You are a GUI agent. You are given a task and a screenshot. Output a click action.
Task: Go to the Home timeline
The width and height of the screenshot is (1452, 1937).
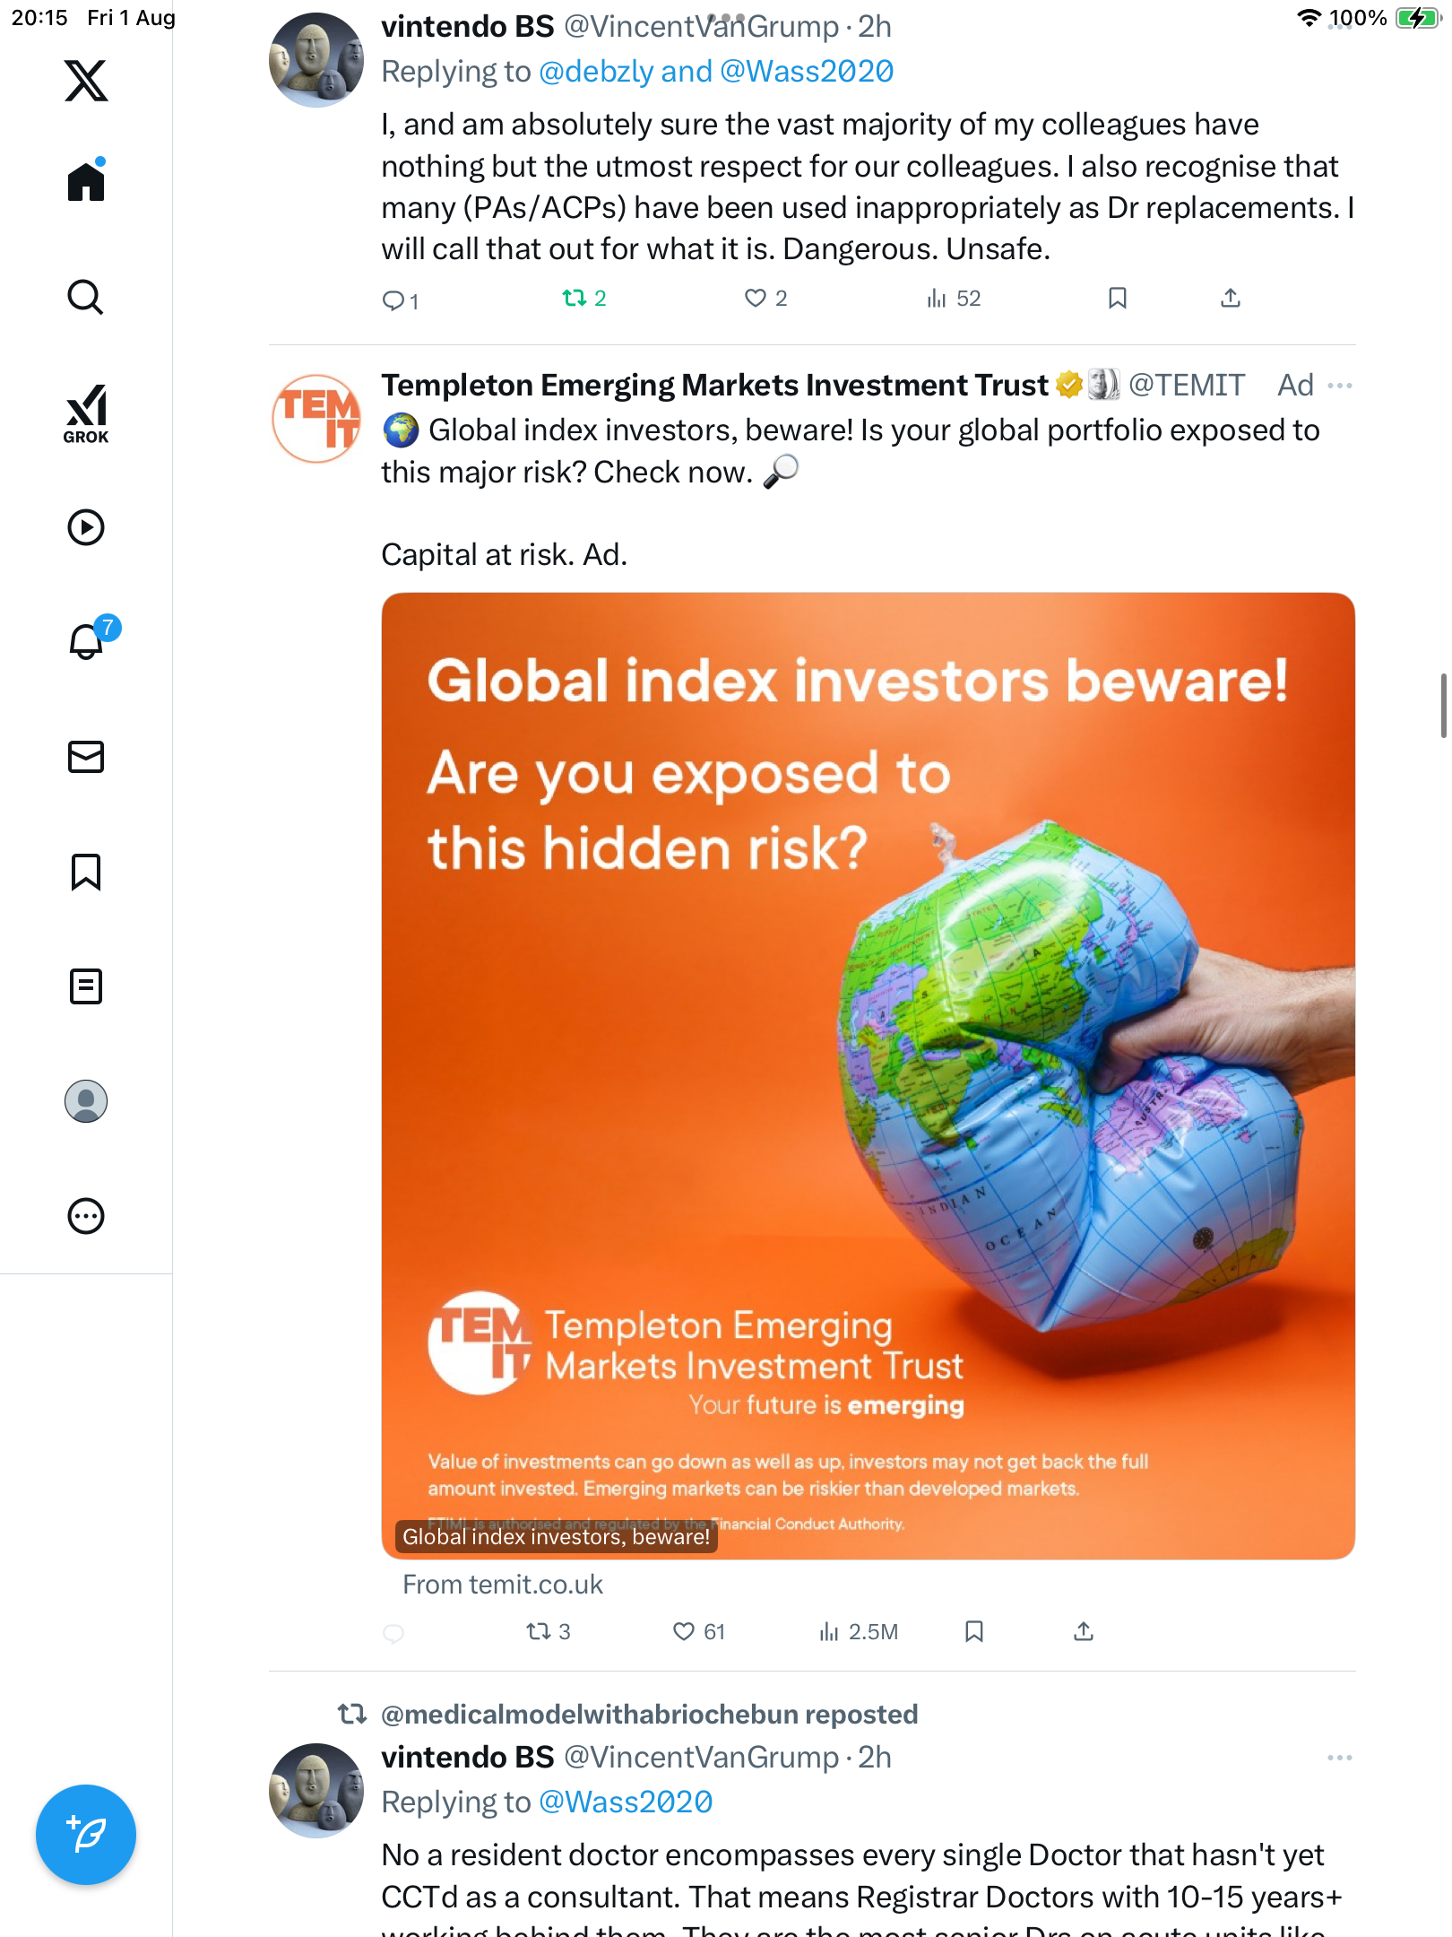tap(86, 181)
